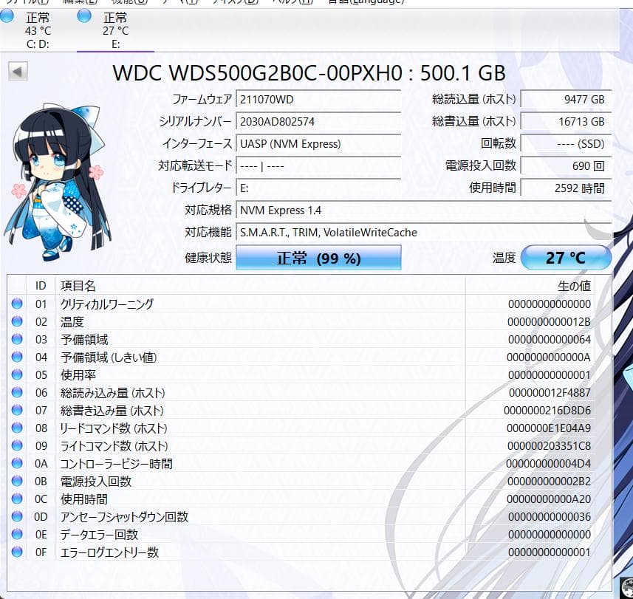
Task: Click raw value 0000000000A20
Action: 549,499
